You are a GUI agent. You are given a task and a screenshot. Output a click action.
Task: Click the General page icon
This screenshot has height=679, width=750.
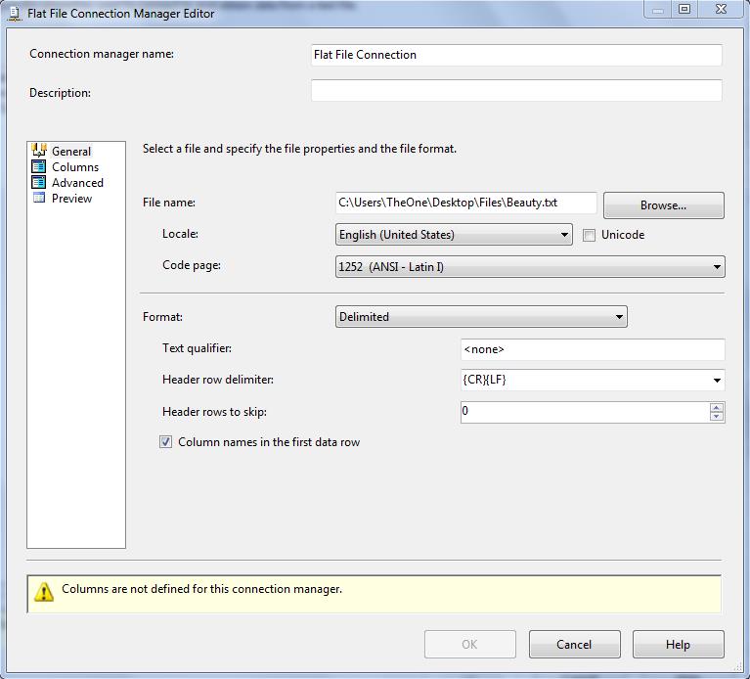(x=39, y=151)
